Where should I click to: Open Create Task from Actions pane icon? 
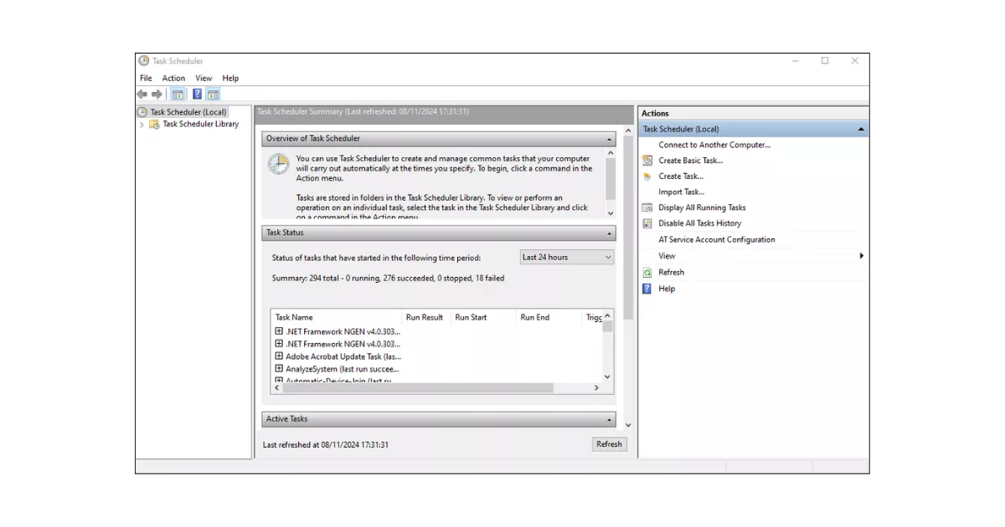646,176
